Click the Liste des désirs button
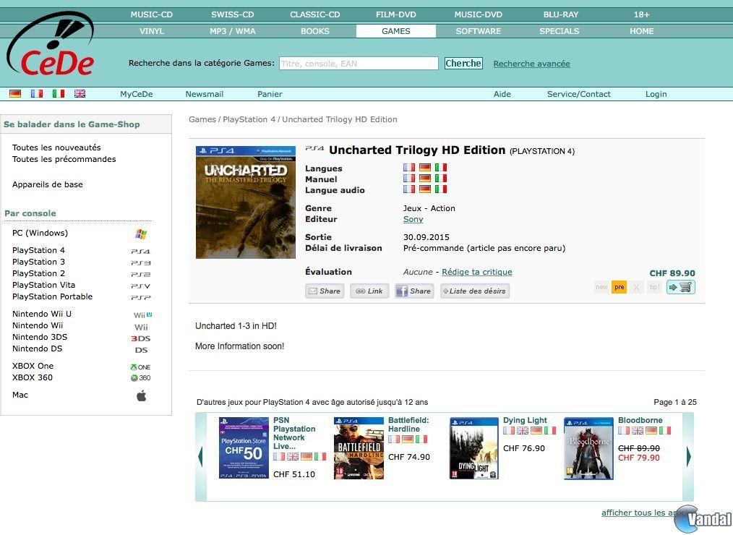 [x=474, y=291]
